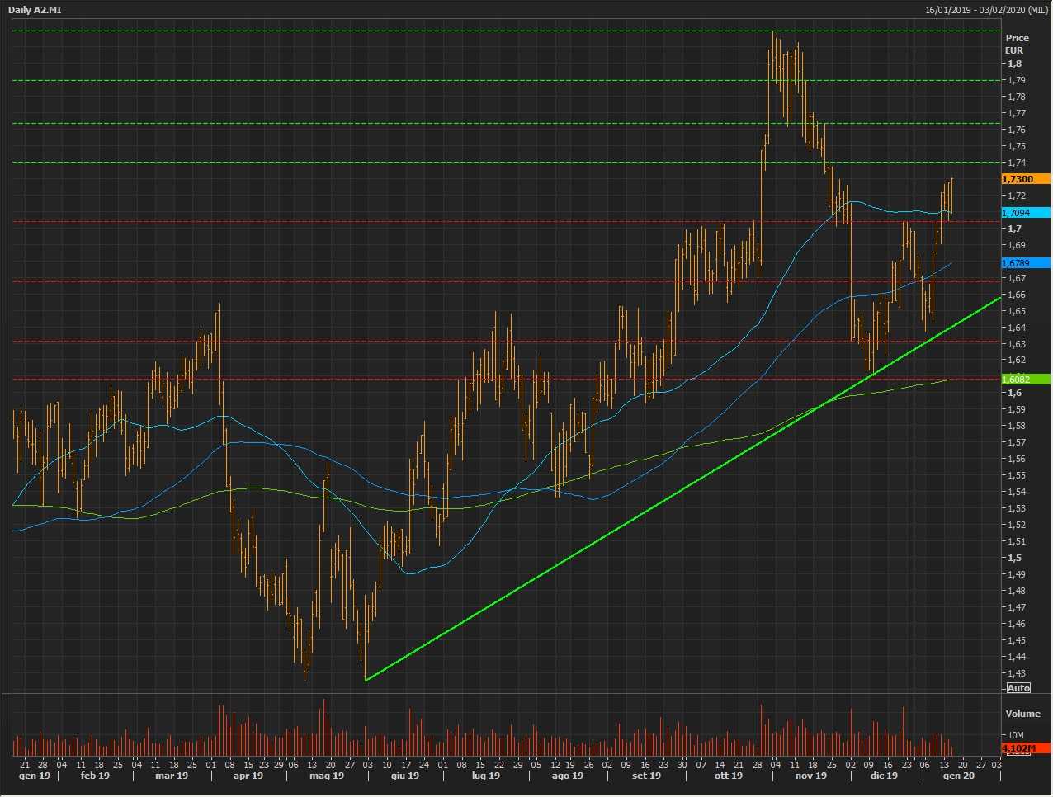The image size is (1053, 797).
Task: Select the orange 1,7300 last price tag
Action: point(1026,179)
